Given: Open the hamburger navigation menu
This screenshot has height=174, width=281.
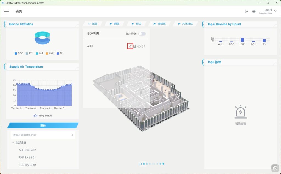Looking at the screenshot, I should (6, 11).
